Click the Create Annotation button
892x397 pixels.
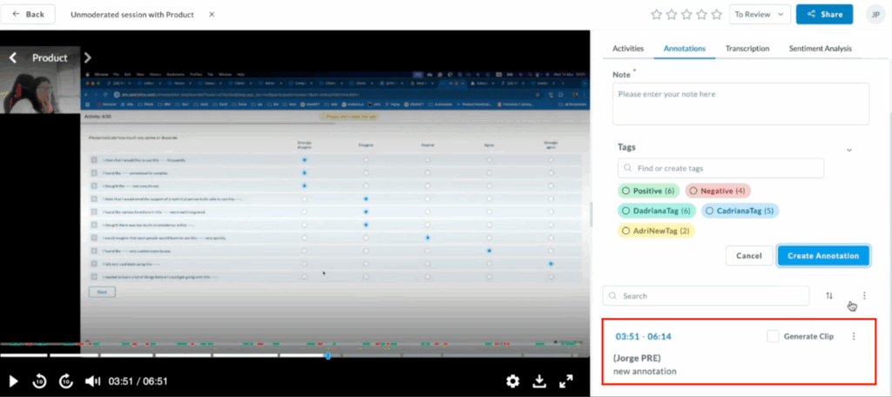click(823, 255)
